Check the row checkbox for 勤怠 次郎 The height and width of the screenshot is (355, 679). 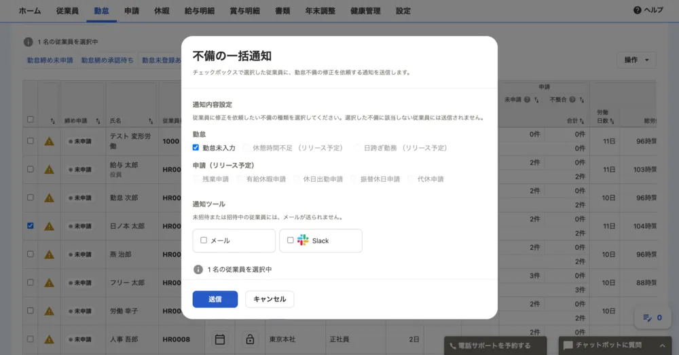click(31, 197)
